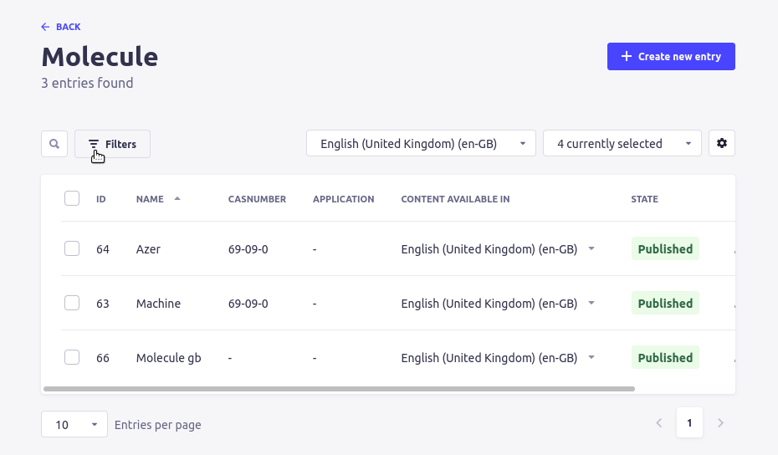The image size is (778, 455).
Task: Toggle the select-all checkbox in header
Action: pyautogui.click(x=72, y=198)
